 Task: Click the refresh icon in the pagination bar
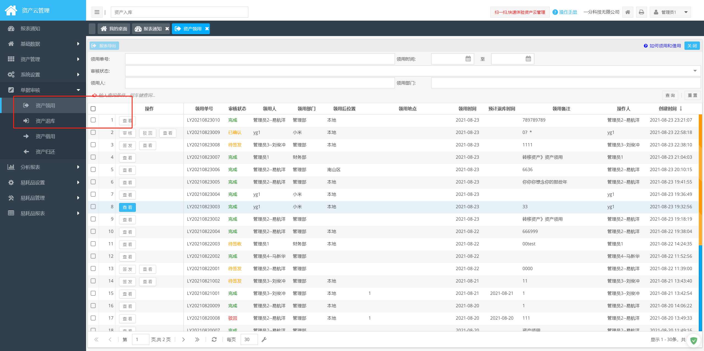[214, 339]
